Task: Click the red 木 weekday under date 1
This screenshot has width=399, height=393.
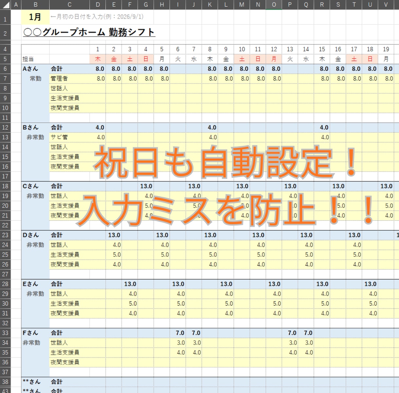Action: point(97,59)
